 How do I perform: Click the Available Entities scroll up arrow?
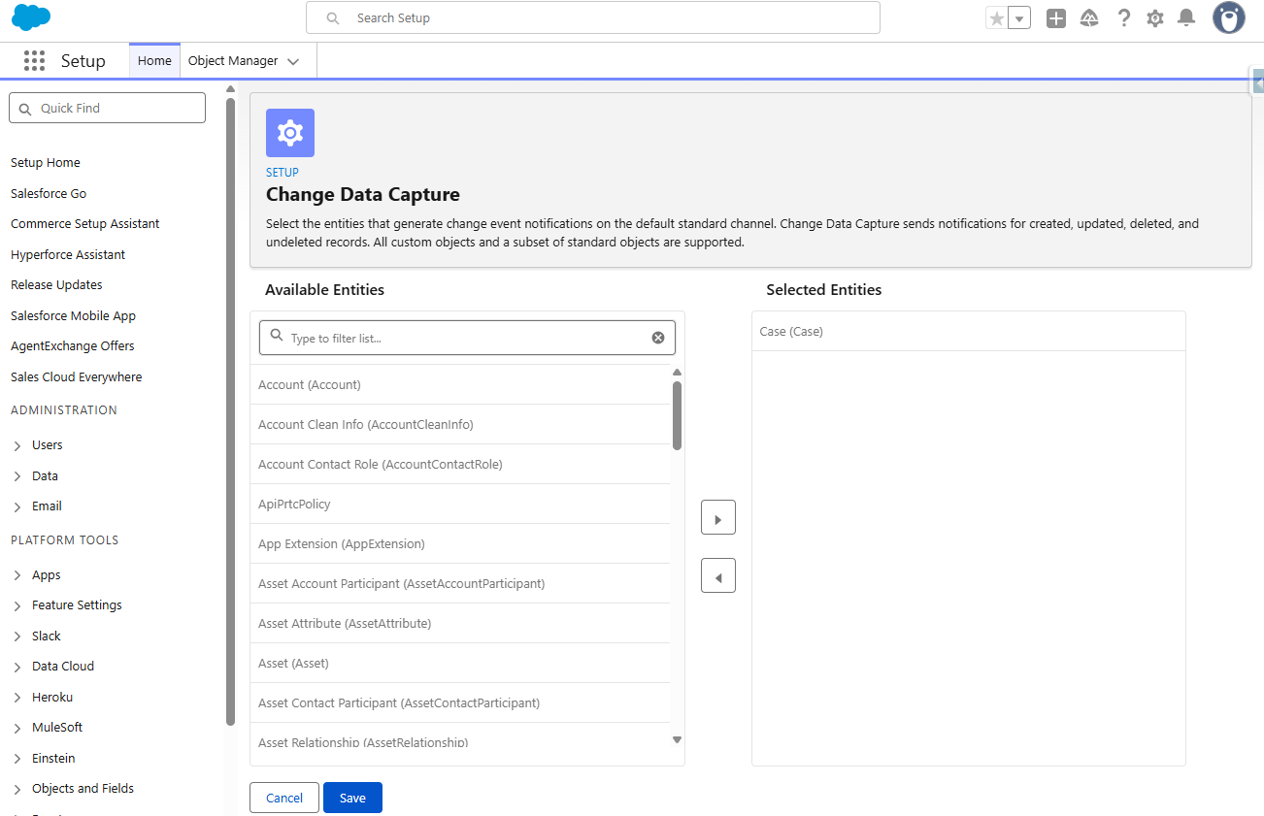click(677, 373)
